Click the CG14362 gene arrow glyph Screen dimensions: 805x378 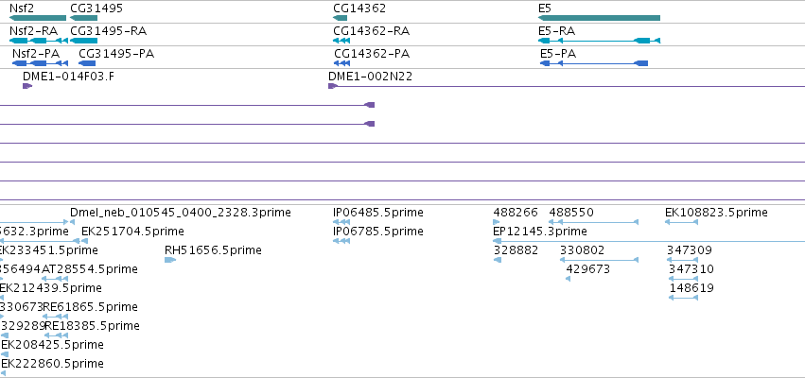point(340,18)
